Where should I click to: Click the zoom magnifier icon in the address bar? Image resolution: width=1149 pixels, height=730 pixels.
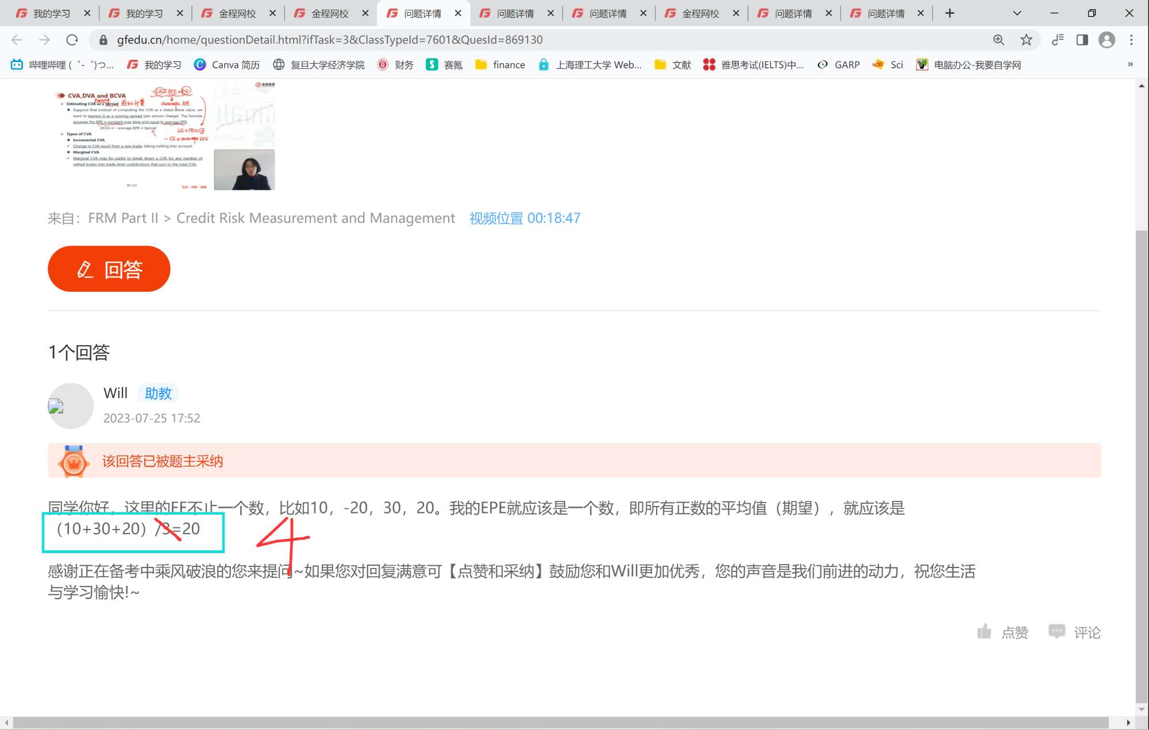point(998,40)
